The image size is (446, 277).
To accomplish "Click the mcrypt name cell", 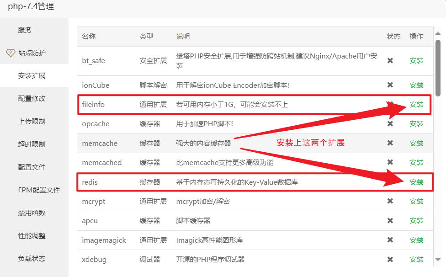I will tap(94, 202).
